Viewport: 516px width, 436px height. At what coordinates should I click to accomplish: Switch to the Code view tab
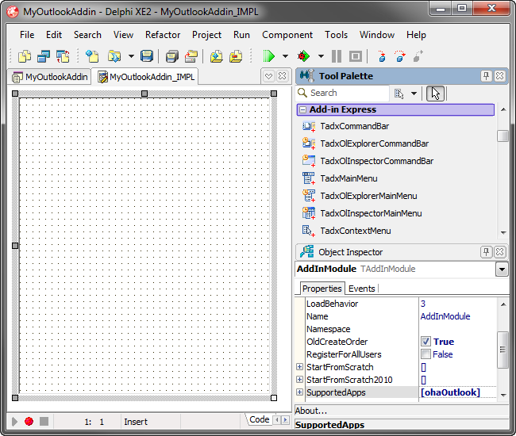tap(260, 419)
